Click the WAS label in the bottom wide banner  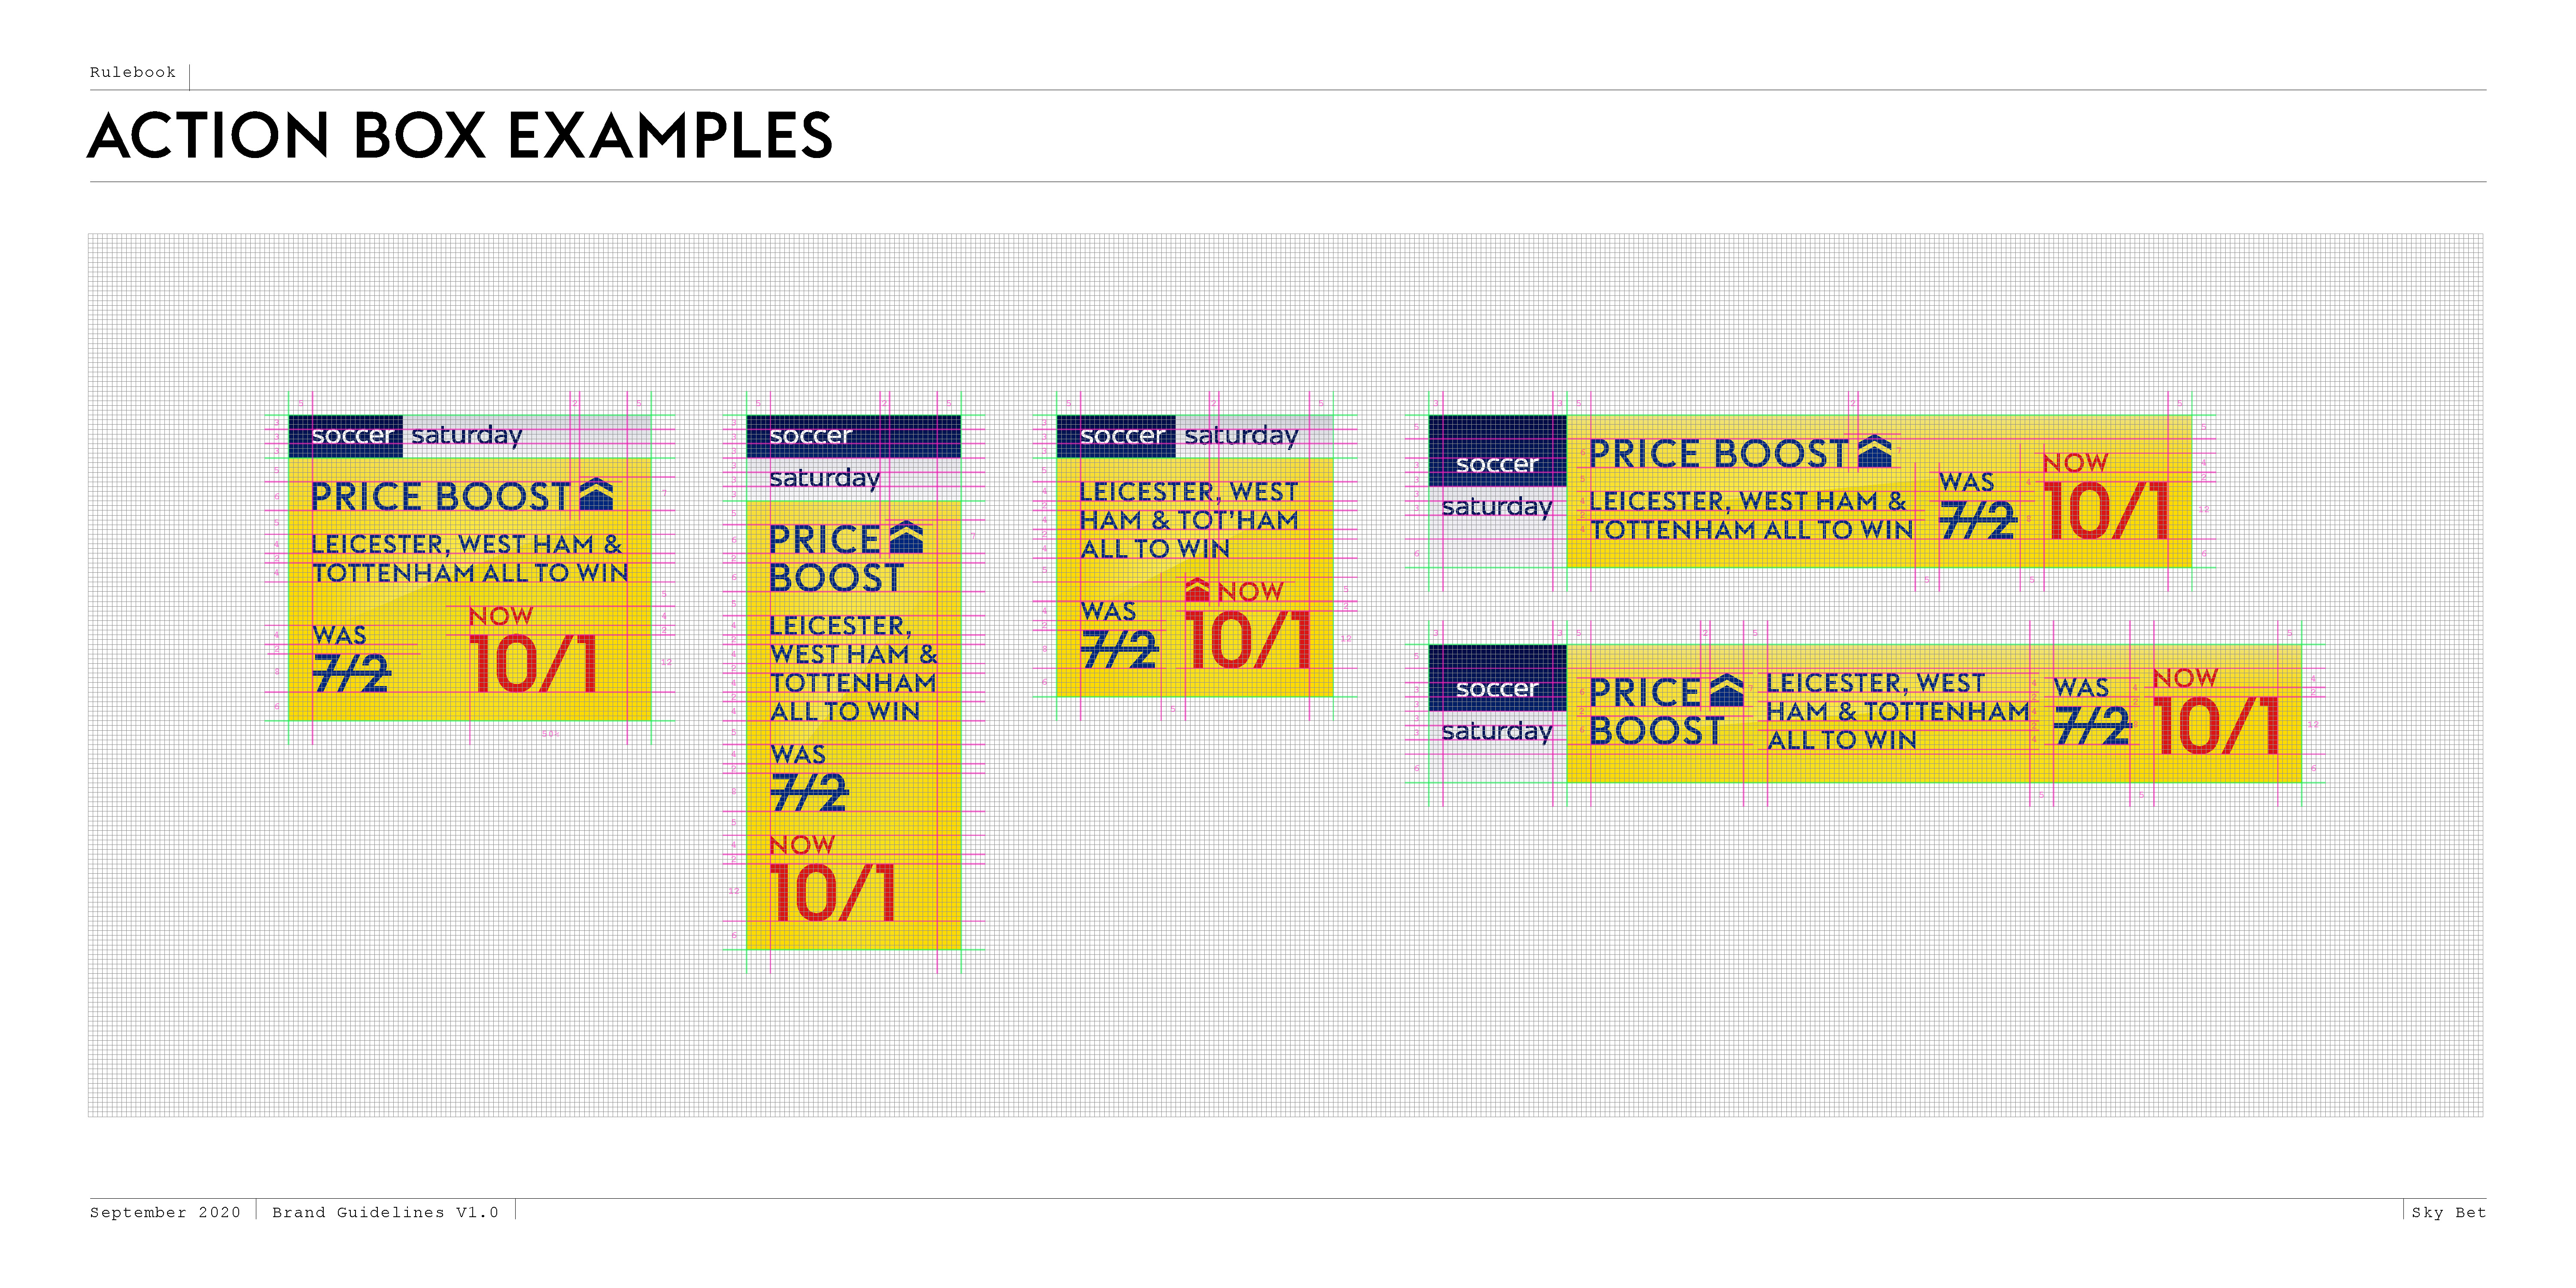[x=2081, y=687]
